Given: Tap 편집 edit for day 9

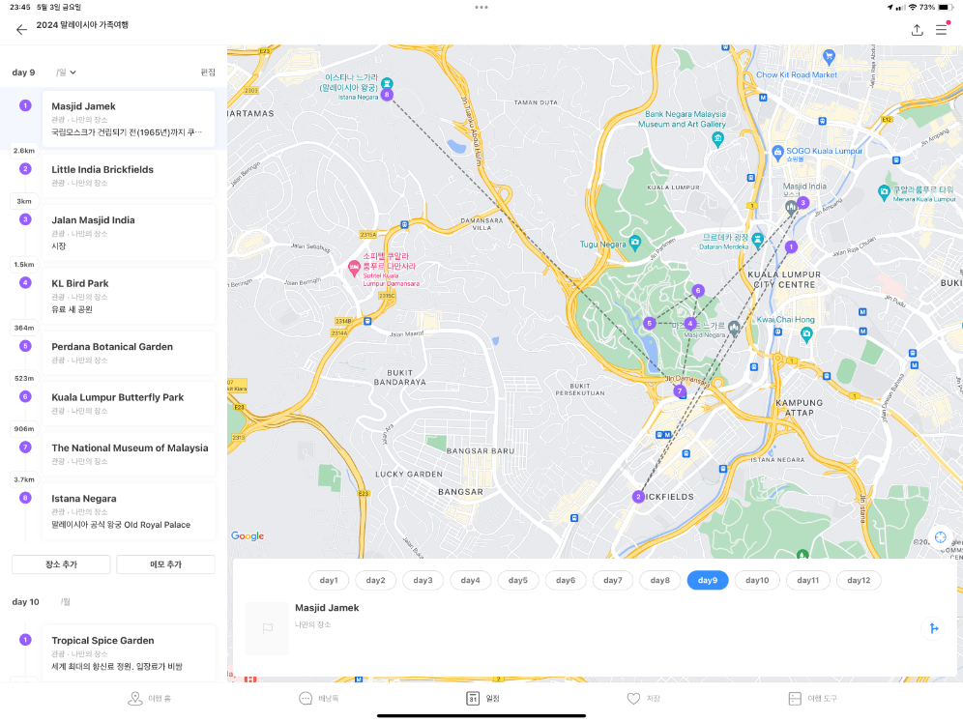Looking at the screenshot, I should click(208, 72).
